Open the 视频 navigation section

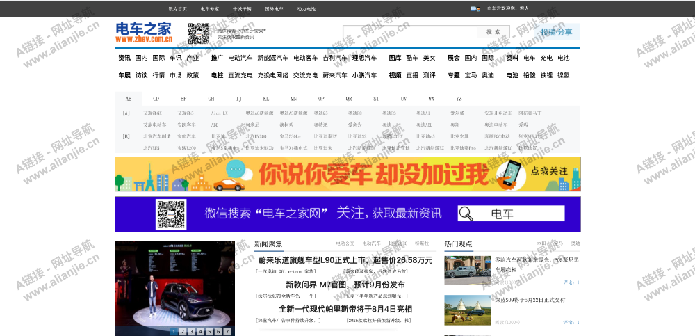tap(395, 75)
